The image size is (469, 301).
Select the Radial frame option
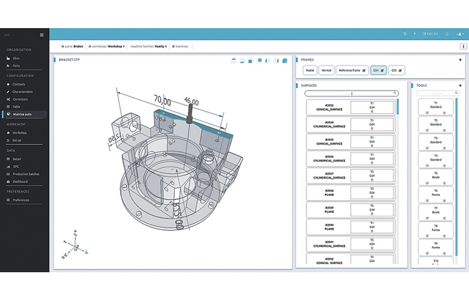click(309, 70)
